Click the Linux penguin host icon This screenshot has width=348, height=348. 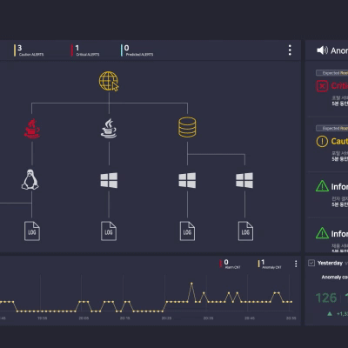[30, 179]
